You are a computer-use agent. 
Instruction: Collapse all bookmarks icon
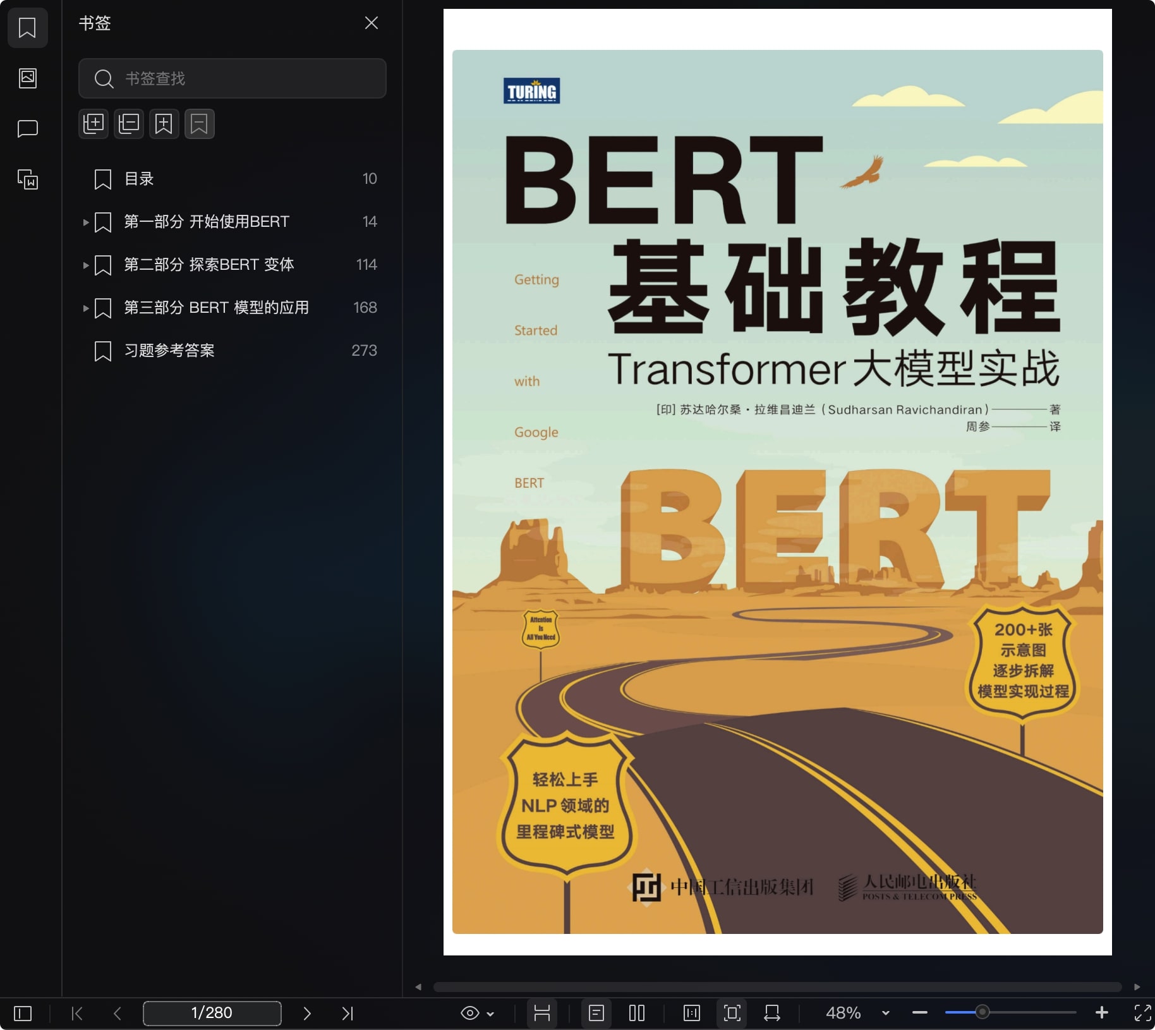pyautogui.click(x=129, y=124)
